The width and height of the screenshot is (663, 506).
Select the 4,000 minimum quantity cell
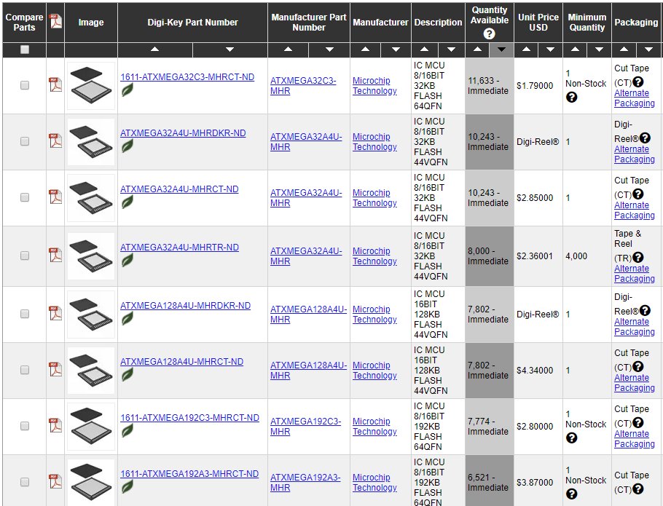(586, 256)
